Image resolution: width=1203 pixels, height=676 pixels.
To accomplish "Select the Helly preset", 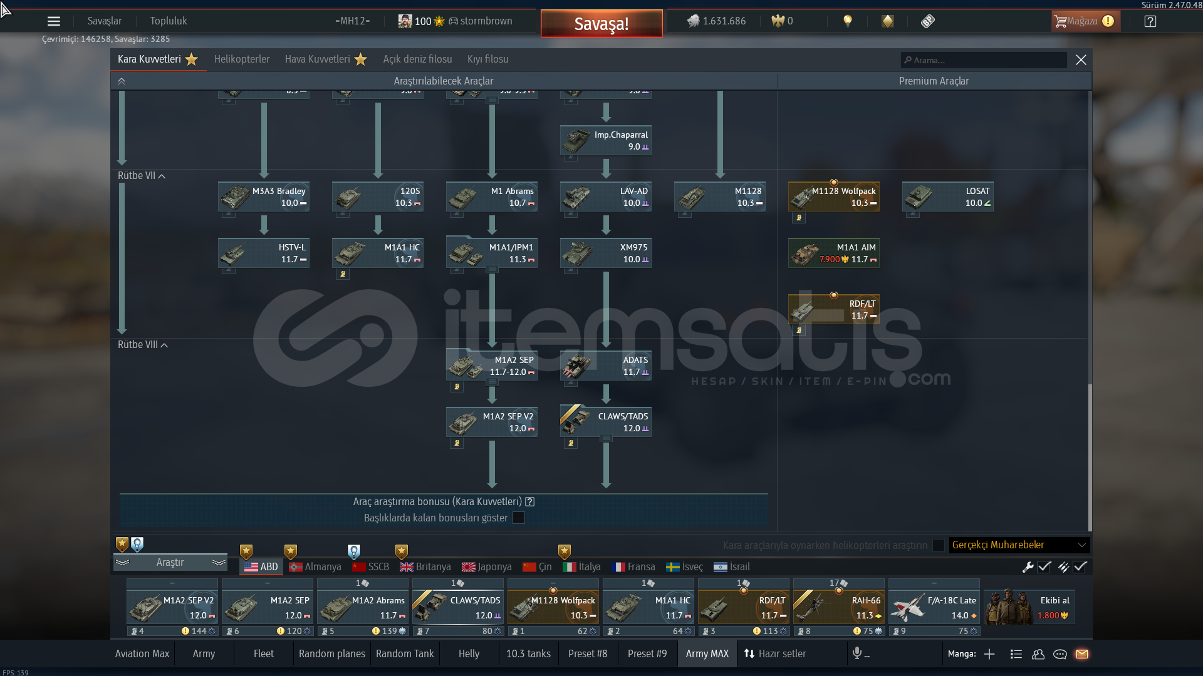I will tap(469, 654).
